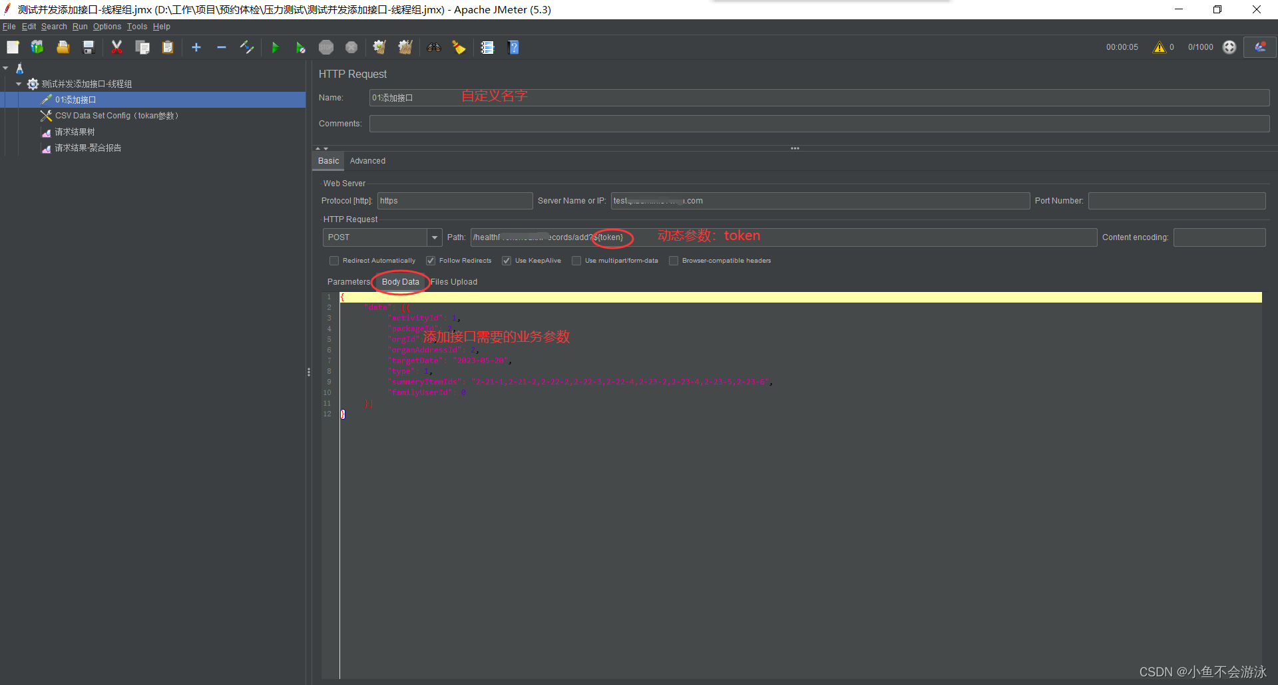Open the Options menu
This screenshot has width=1278, height=685.
107,27
